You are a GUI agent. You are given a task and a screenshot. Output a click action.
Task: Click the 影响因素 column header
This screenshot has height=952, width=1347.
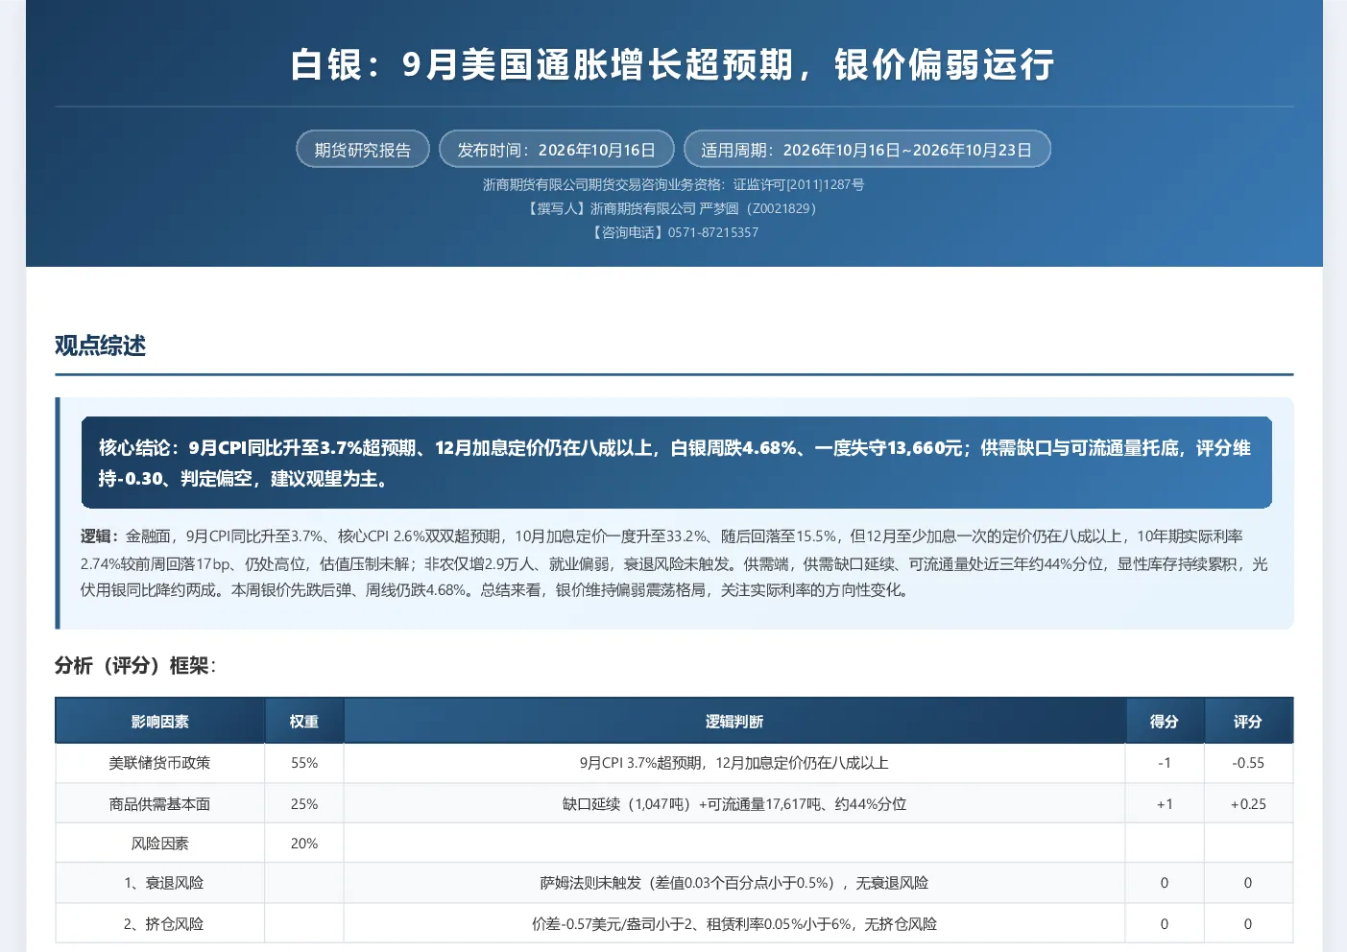160,722
